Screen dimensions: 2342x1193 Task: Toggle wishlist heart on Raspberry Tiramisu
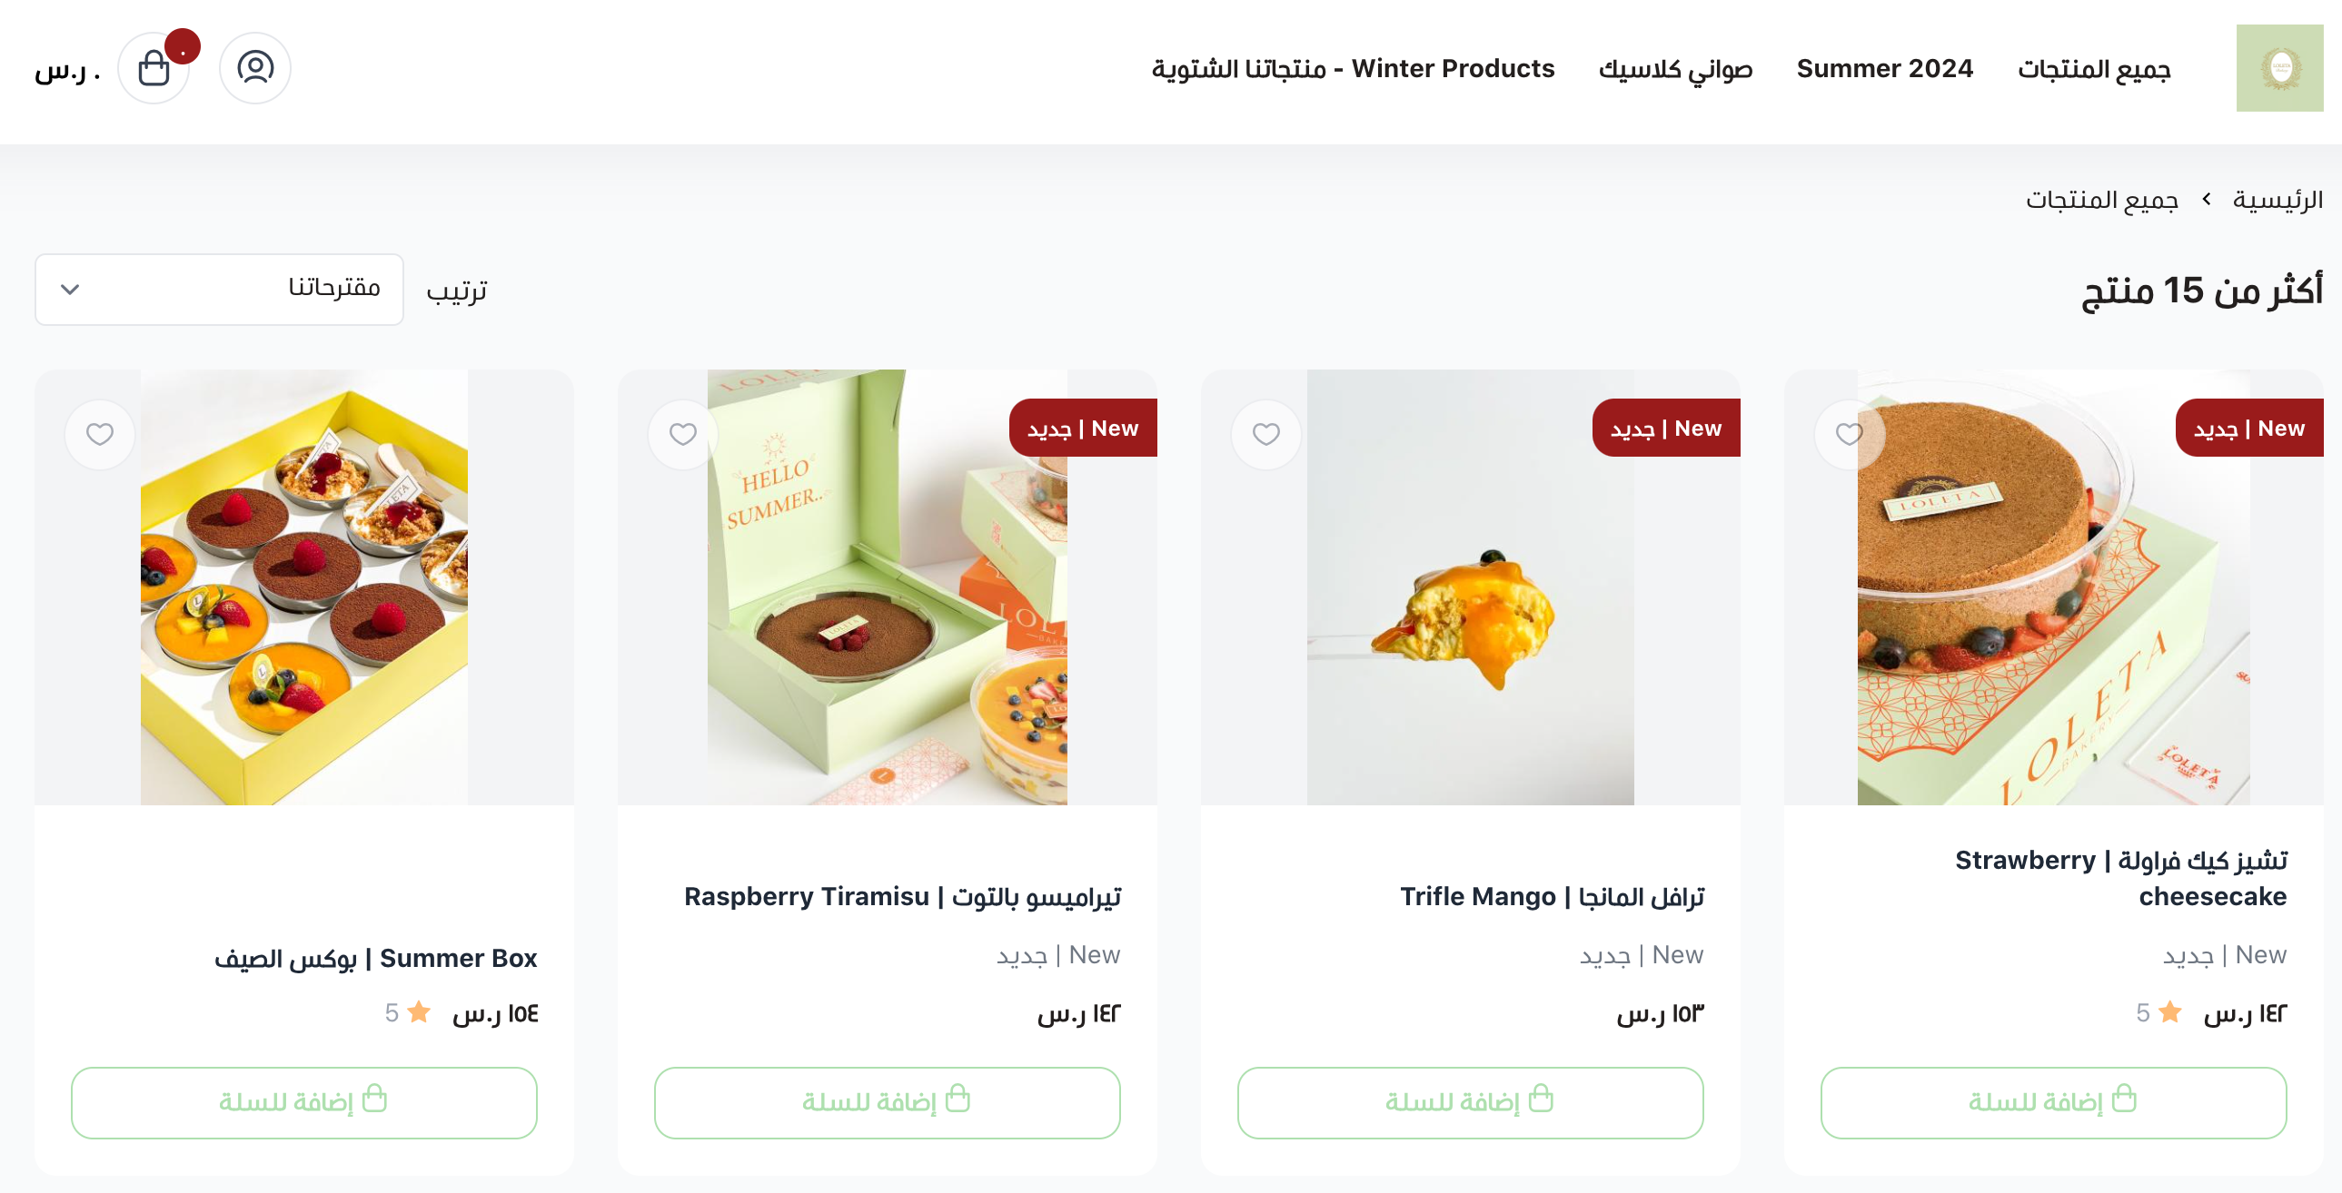click(683, 434)
